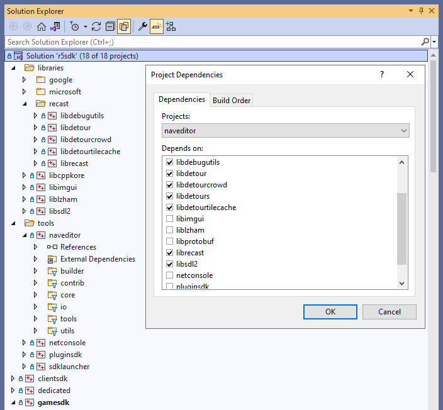Toggle the Preview Selected Items icon
The height and width of the screenshot is (410, 443).
[x=157, y=26]
